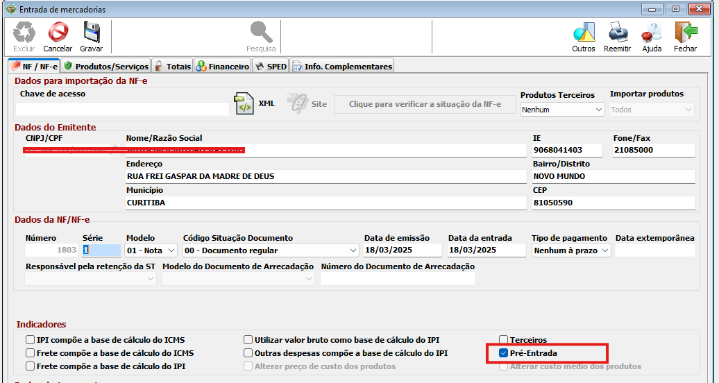Click the Chave de acesso input field
Image resolution: width=719 pixels, height=383 pixels.
[122, 109]
